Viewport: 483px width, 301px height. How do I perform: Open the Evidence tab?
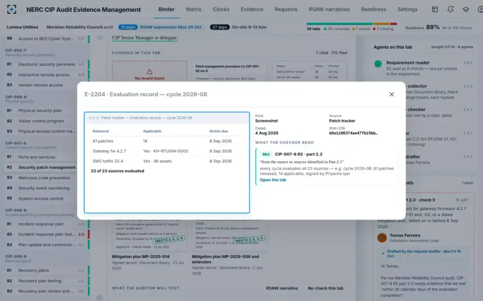[252, 9]
